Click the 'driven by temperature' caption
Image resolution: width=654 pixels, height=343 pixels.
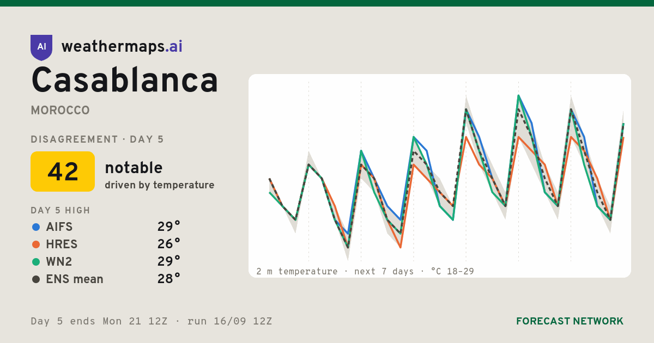160,185
